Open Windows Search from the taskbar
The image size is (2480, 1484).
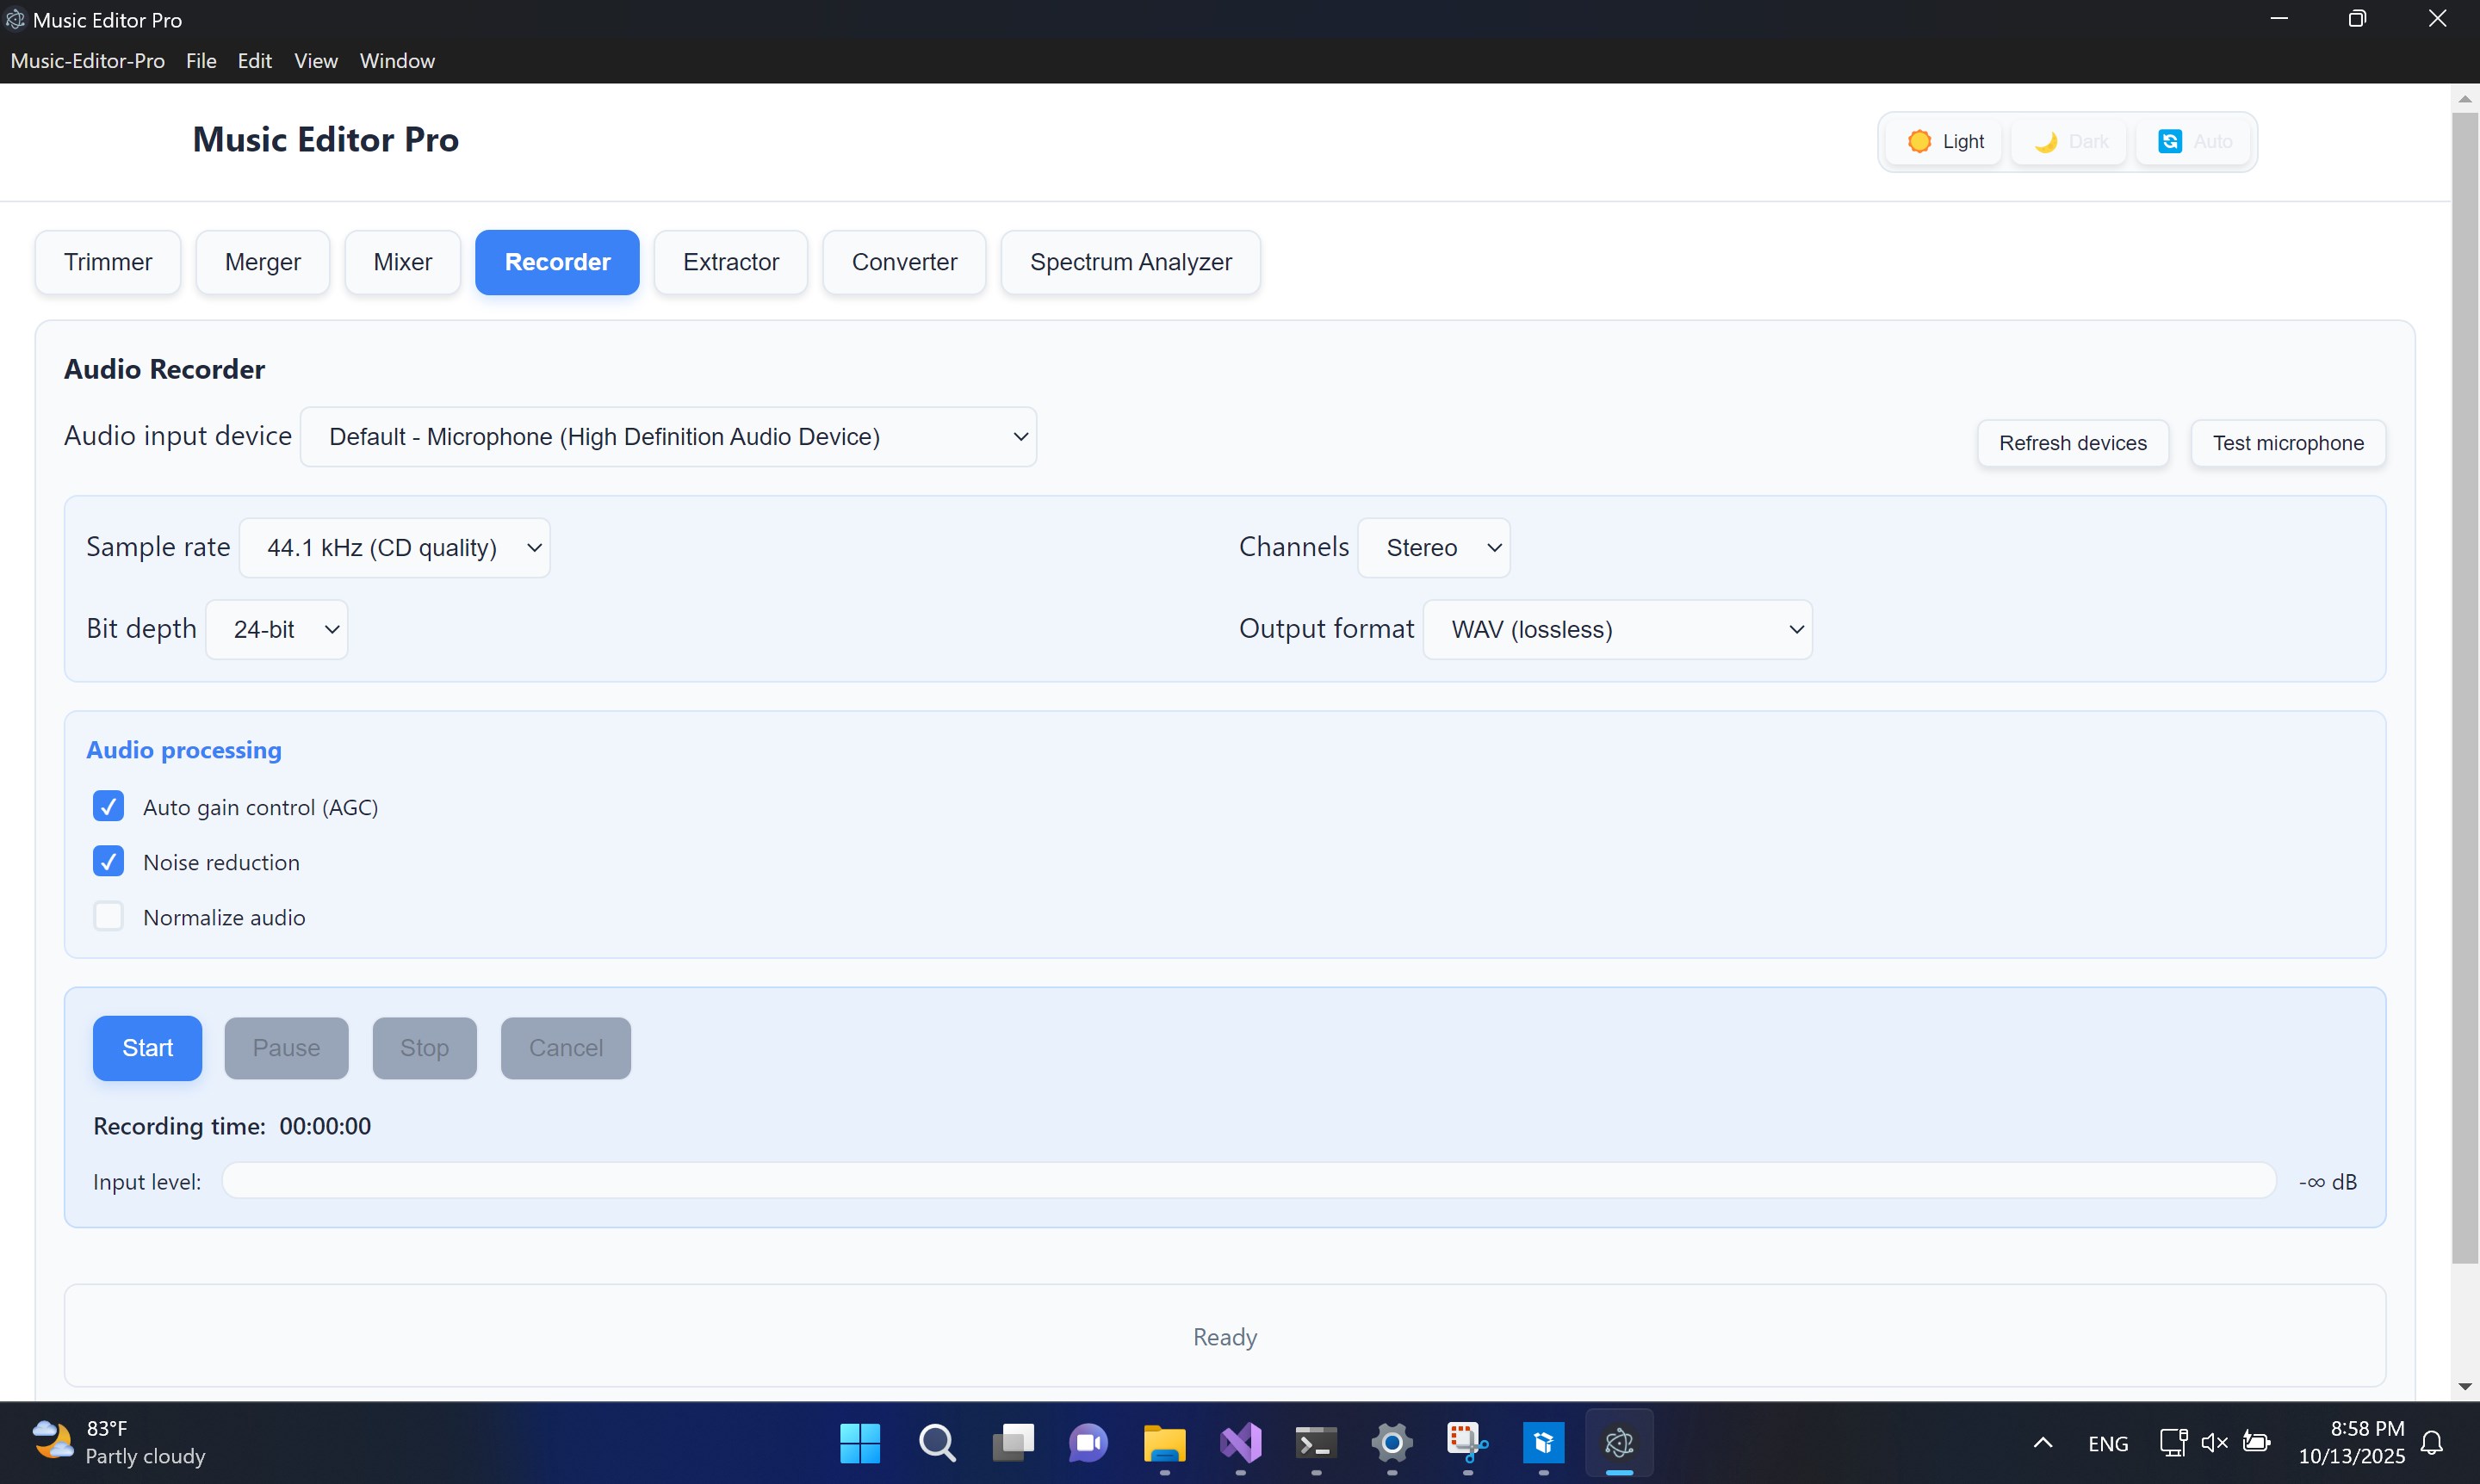(936, 1443)
